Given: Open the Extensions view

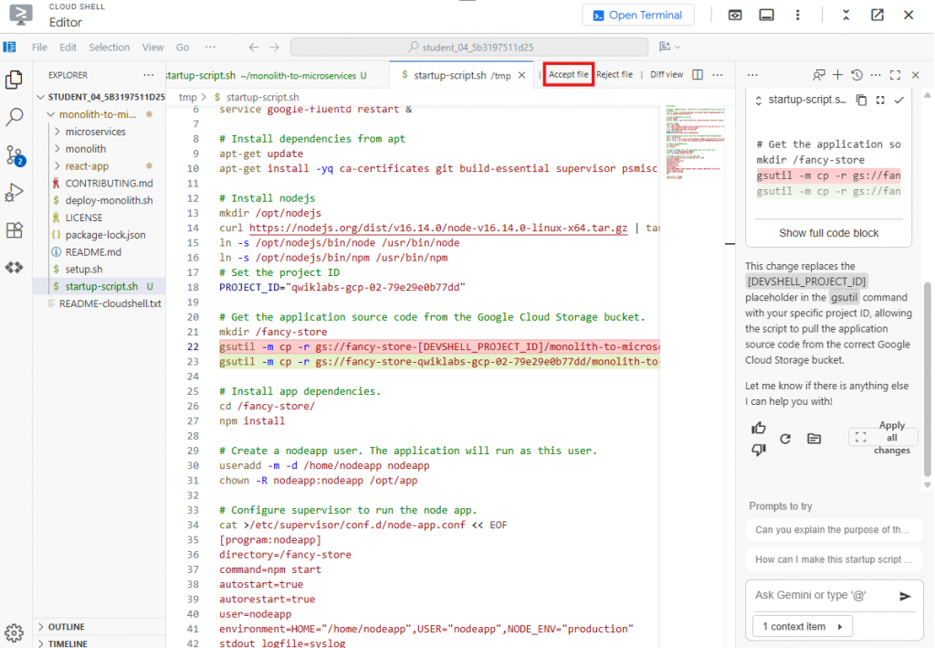Looking at the screenshot, I should point(14,230).
